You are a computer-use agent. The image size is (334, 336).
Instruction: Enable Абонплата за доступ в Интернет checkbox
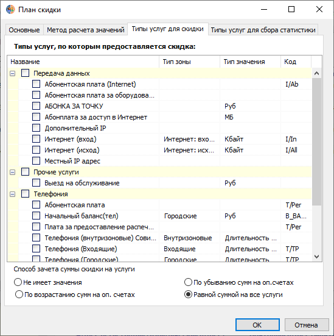point(36,117)
